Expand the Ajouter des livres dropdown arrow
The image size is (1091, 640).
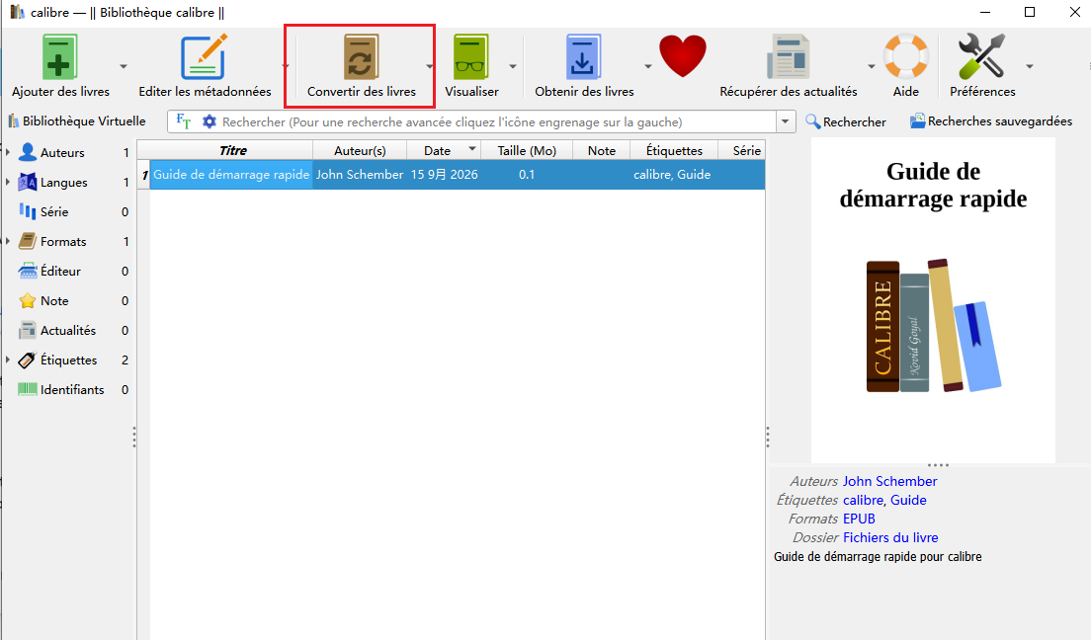point(124,67)
